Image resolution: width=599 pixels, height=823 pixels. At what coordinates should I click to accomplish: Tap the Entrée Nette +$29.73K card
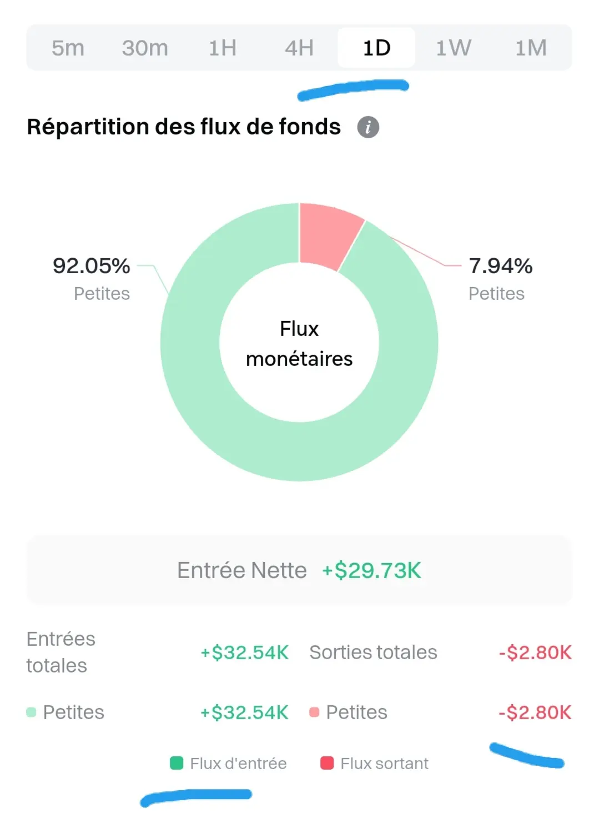[x=299, y=570]
